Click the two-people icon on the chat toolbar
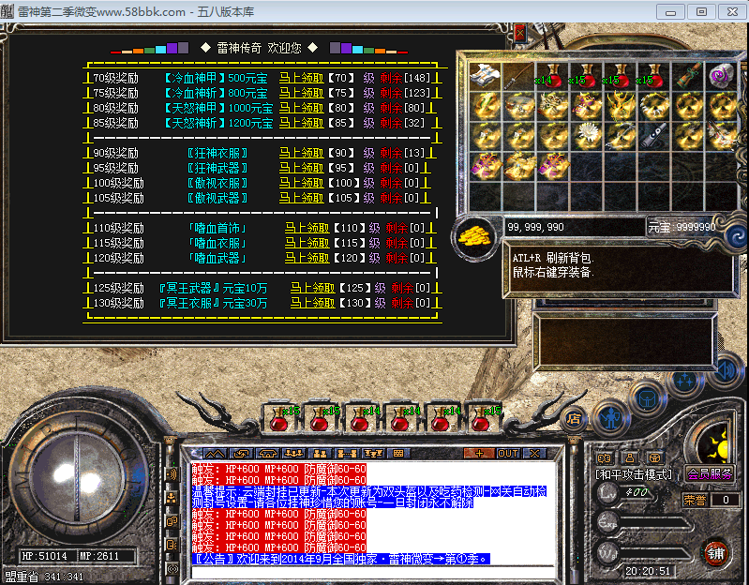 pos(320,453)
